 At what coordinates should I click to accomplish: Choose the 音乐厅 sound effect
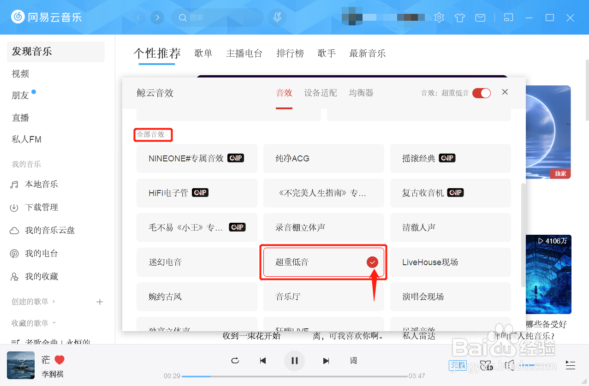[324, 297]
